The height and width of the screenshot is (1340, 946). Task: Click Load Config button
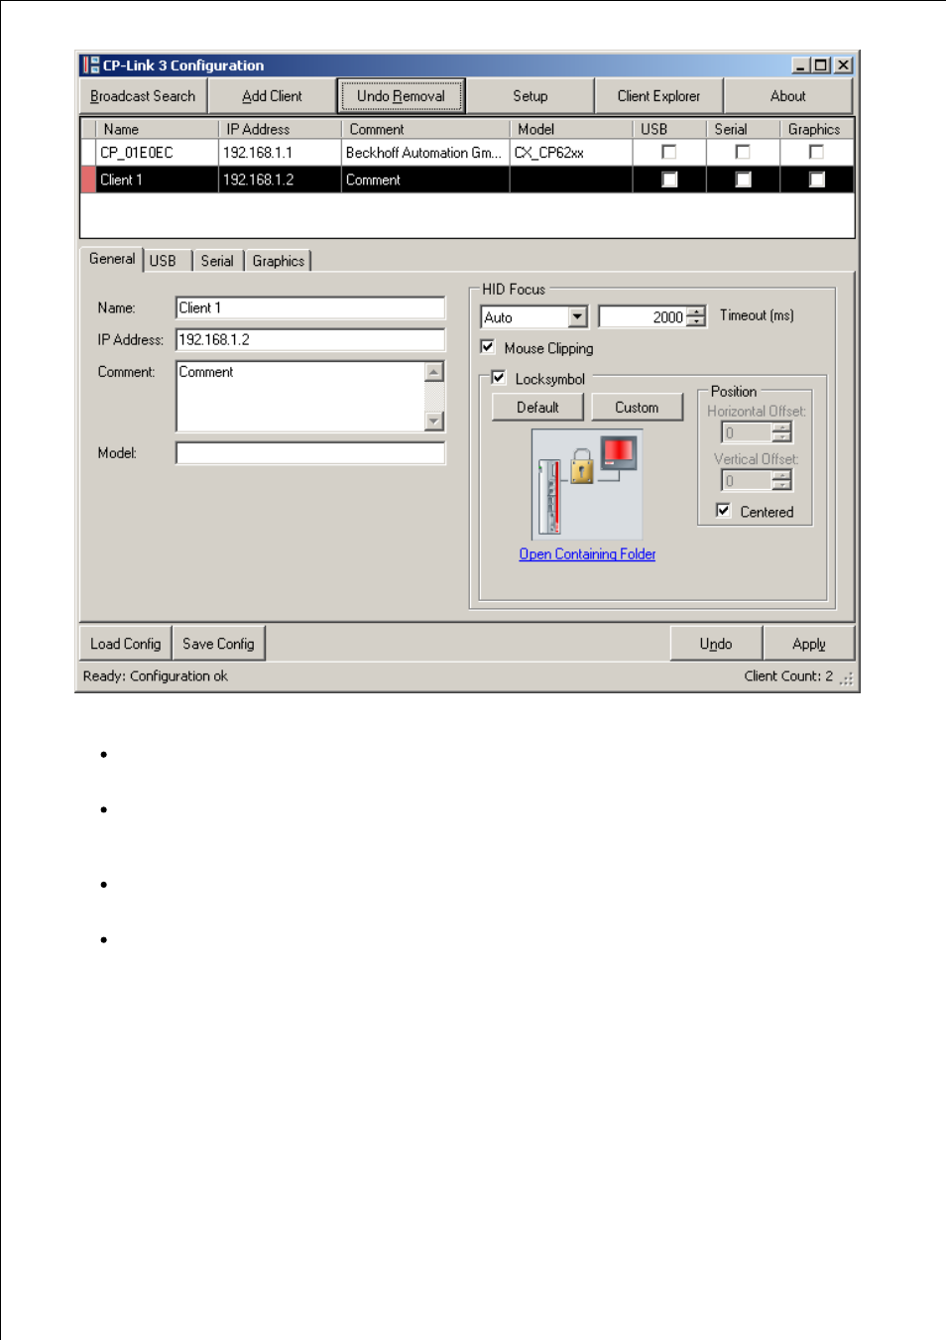pyautogui.click(x=125, y=644)
